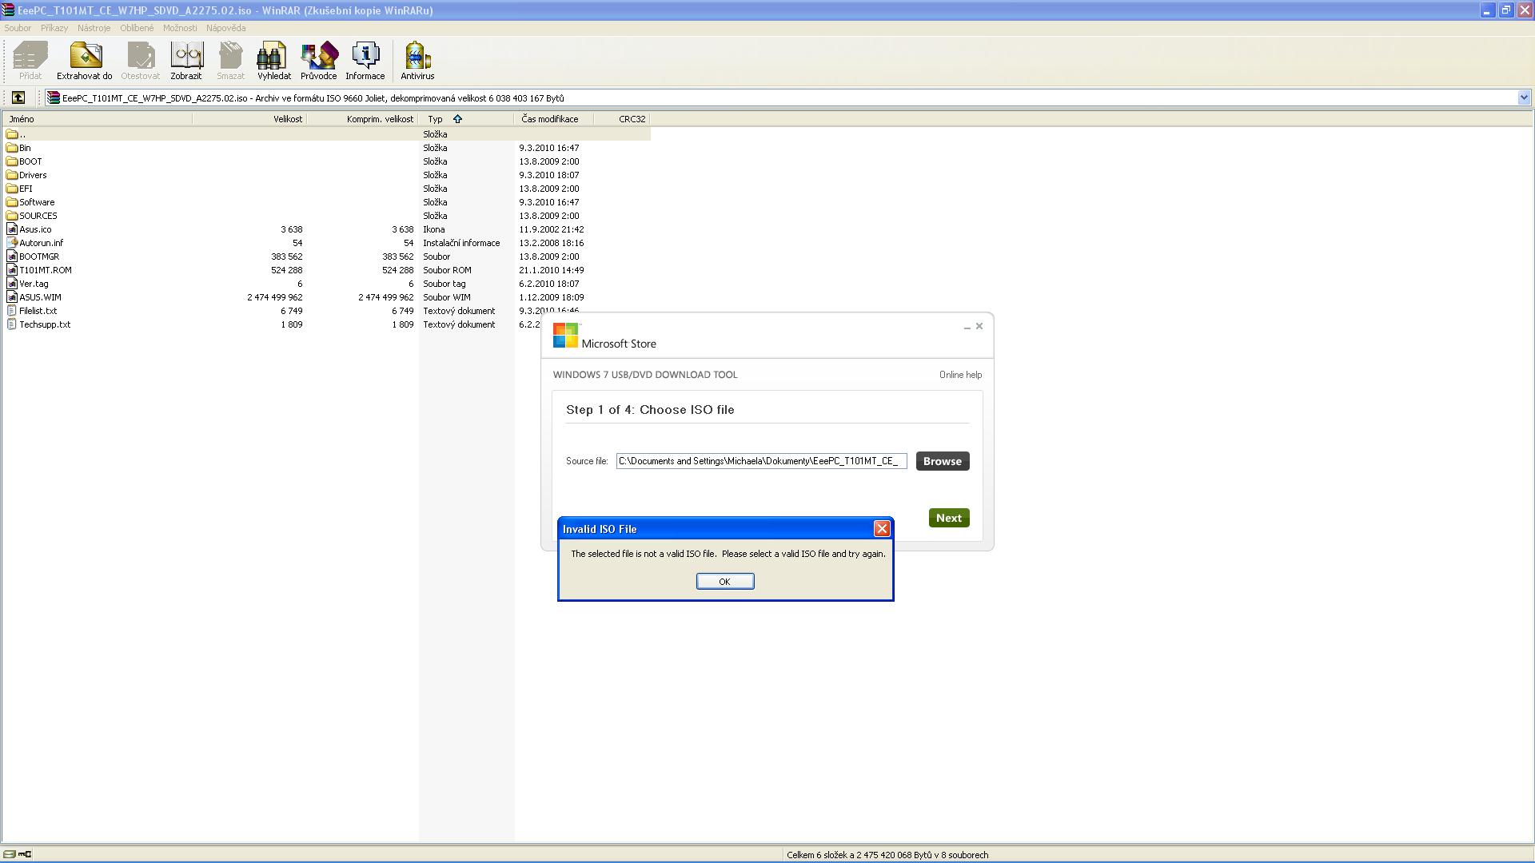Click the 'Instalační informace' type cell

(461, 243)
